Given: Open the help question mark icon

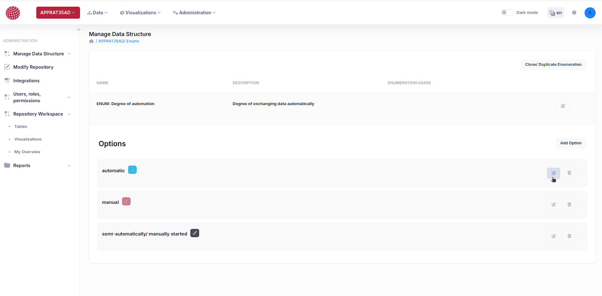Looking at the screenshot, I should pyautogui.click(x=574, y=13).
